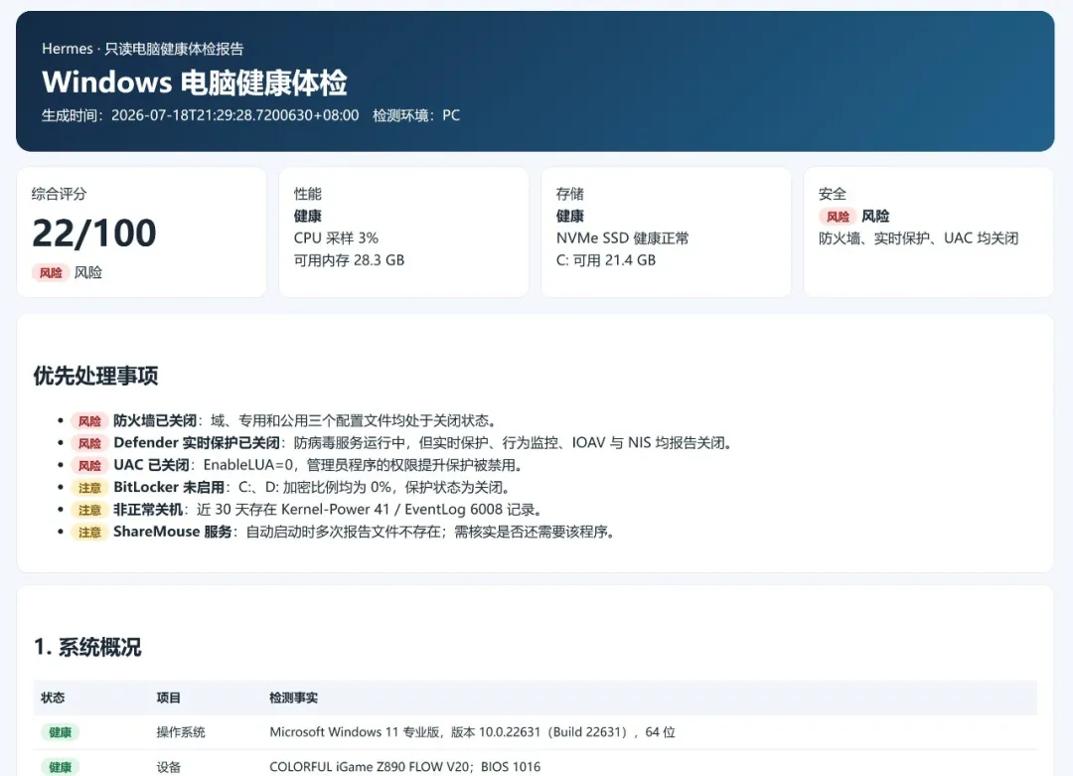The width and height of the screenshot is (1073, 776).
Task: Click the 状态 column header
Action: tap(53, 698)
